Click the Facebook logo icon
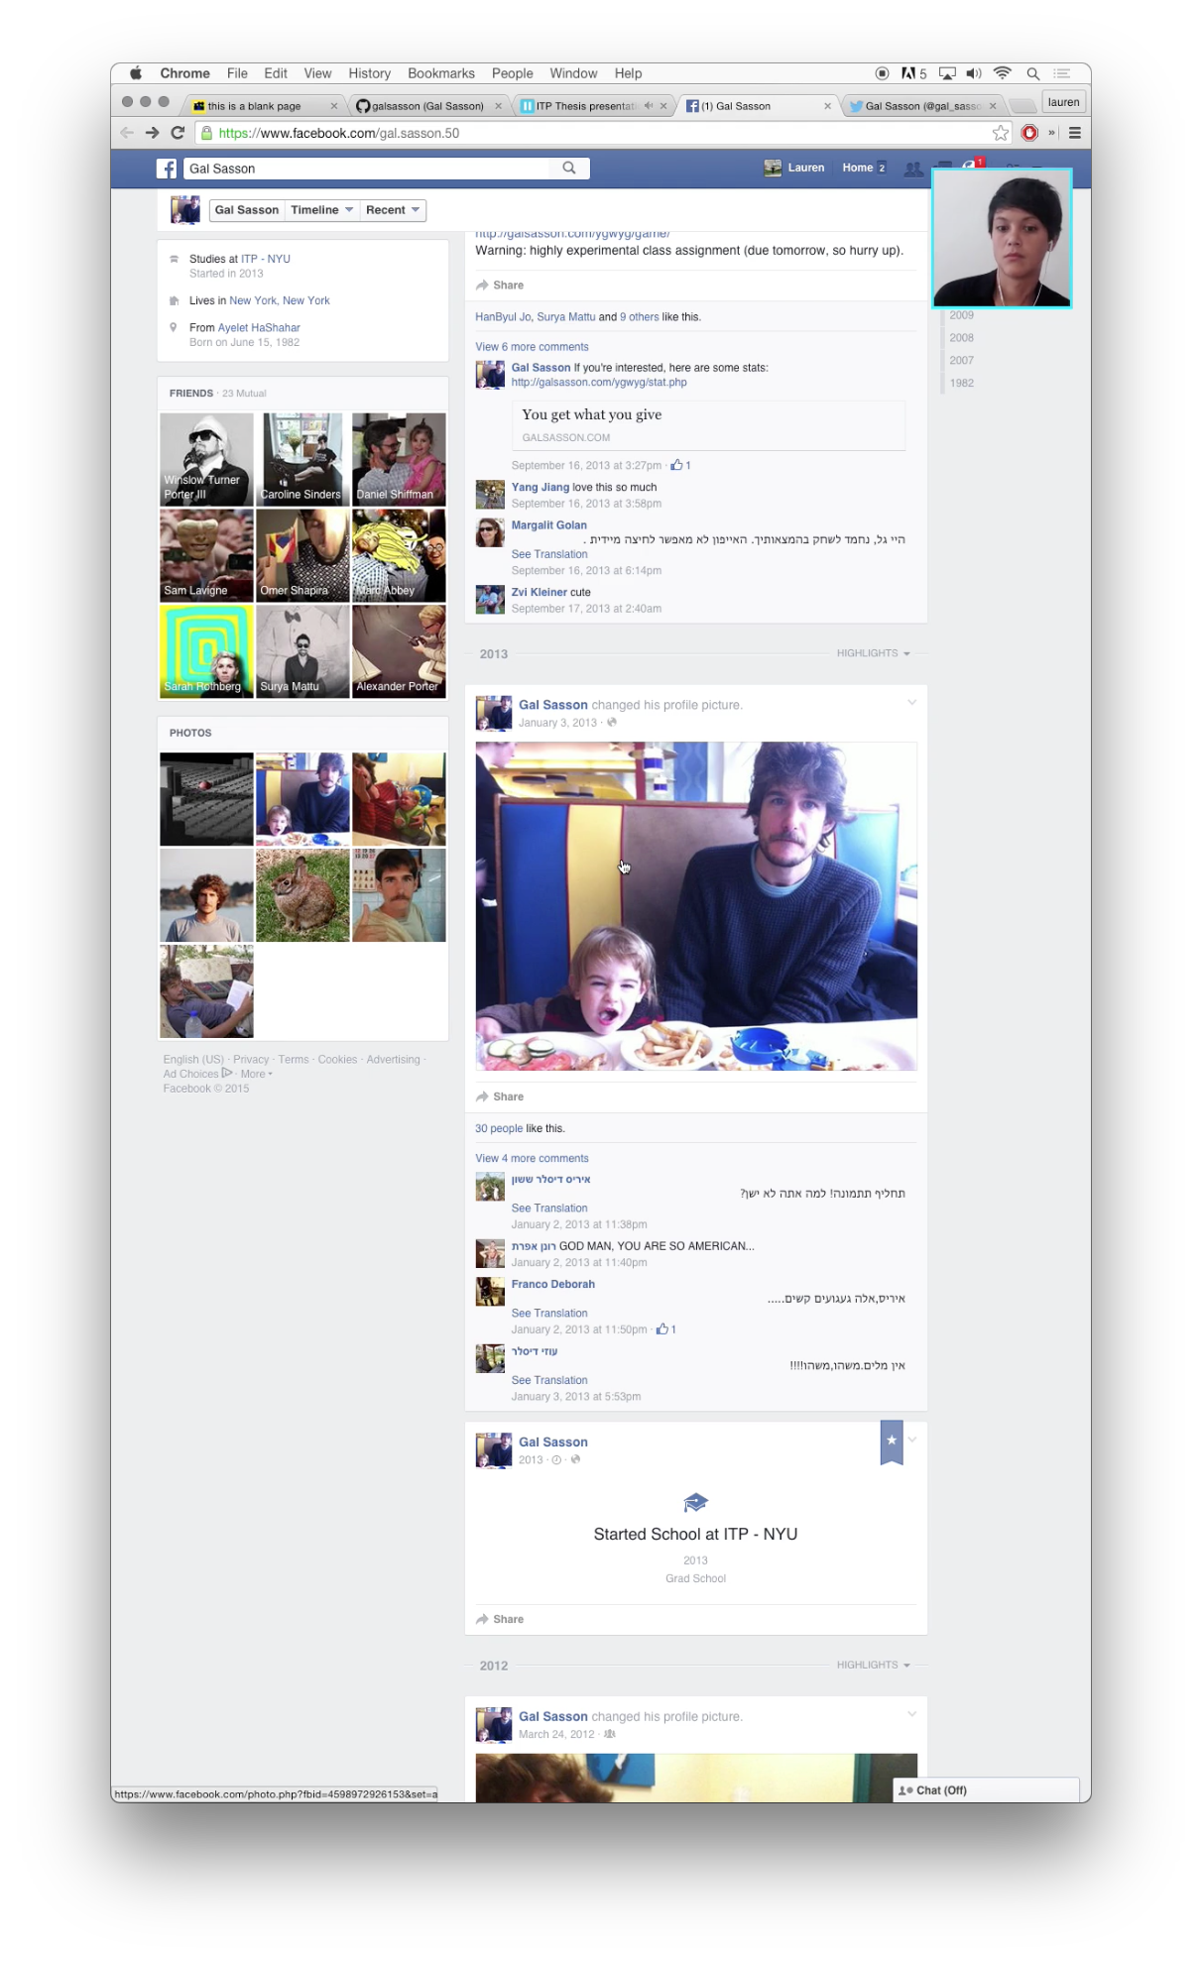Image resolution: width=1202 pixels, height=1961 pixels. click(167, 169)
